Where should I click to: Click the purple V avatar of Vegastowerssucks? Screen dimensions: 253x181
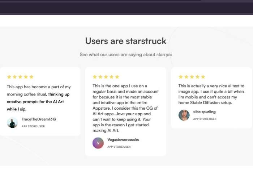98,143
